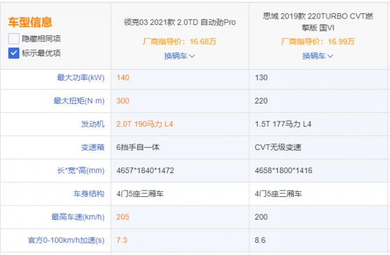Open 换辆车 dropdown under 思域
This screenshot has width=390, height=255.
pyautogui.click(x=318, y=56)
